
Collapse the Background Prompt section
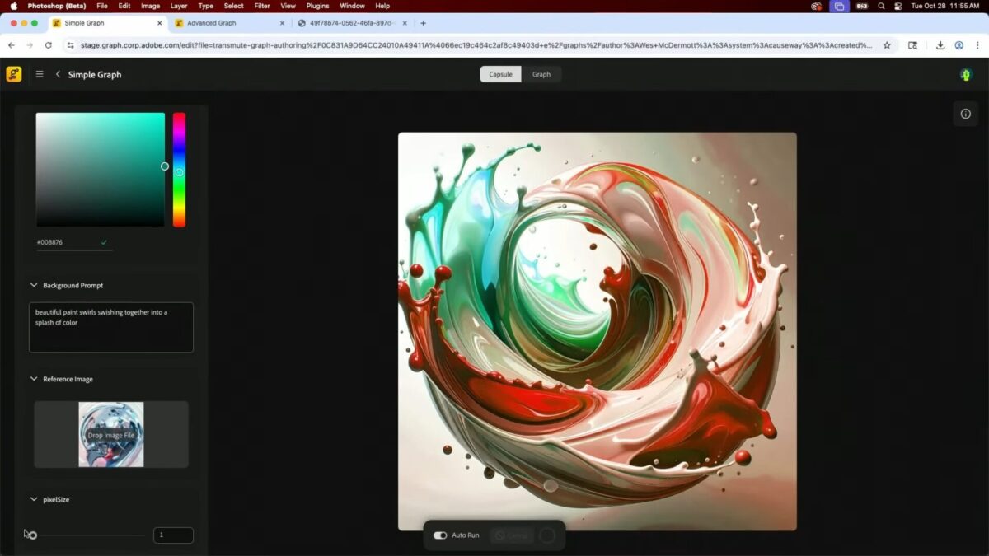point(34,285)
